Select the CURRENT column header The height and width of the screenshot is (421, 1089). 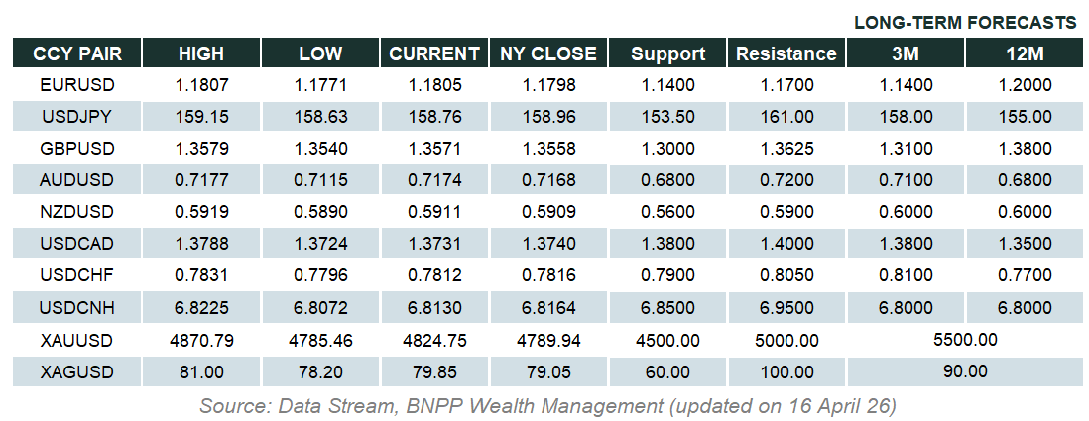(434, 53)
